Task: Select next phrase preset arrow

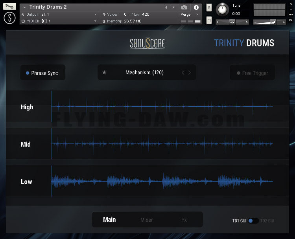Action: [x=190, y=72]
